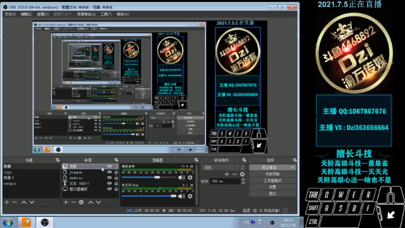The image size is (405, 228).
Task: Decrease transition duration with the down stepper
Action: (x=243, y=183)
